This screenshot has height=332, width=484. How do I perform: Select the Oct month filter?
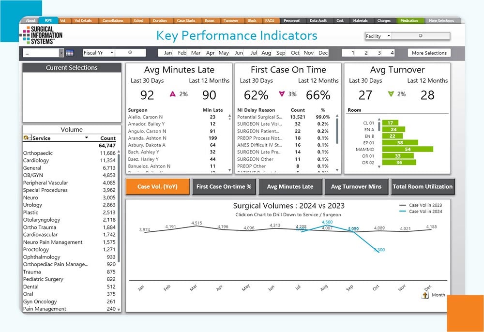295,53
